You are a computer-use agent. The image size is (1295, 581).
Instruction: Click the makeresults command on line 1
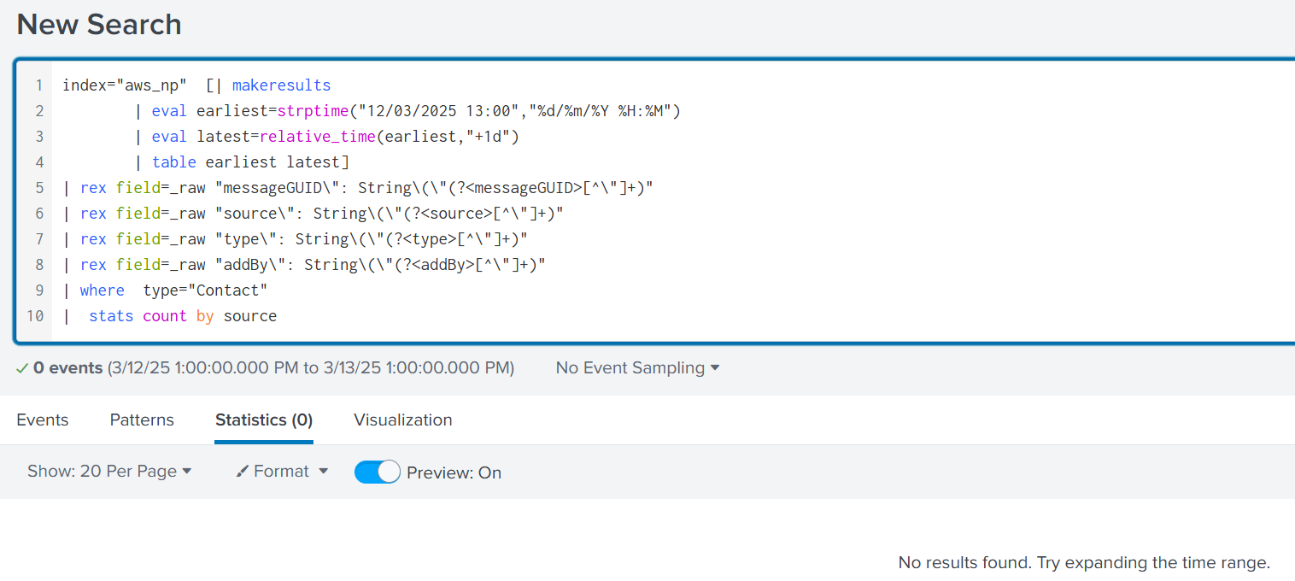pyautogui.click(x=281, y=85)
